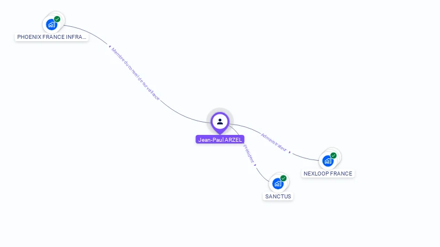Viewport: 440px width, 247px height.
Task: Select the PHOENIX FRANCE INFRA company building icon
Action: (52, 25)
